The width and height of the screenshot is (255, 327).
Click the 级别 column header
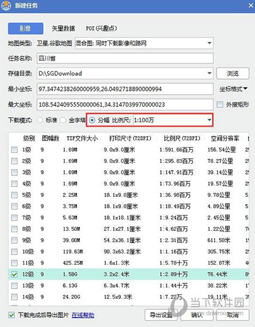29,138
